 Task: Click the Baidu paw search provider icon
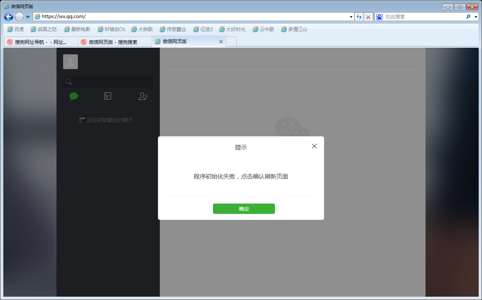[x=379, y=17]
